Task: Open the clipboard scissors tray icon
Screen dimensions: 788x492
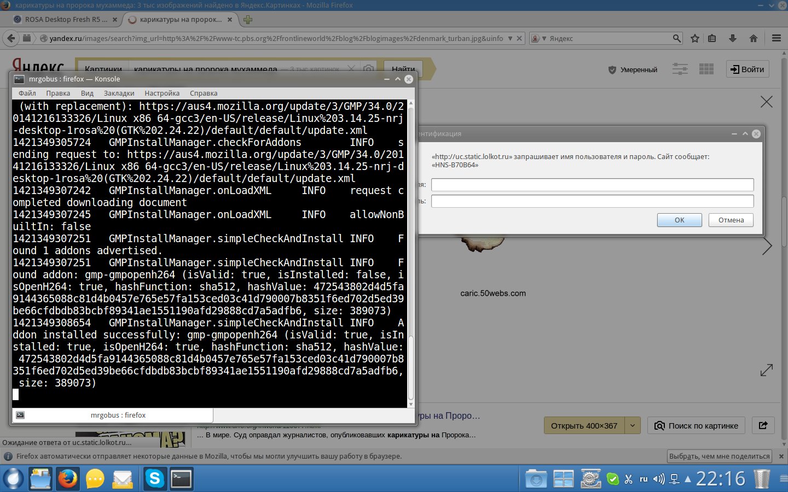Action: click(628, 479)
